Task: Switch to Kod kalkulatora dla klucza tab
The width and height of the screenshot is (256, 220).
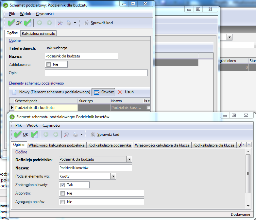Action: coord(214,145)
